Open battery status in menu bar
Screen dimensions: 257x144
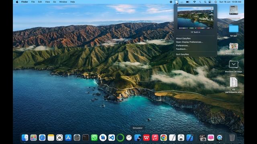[188, 2]
